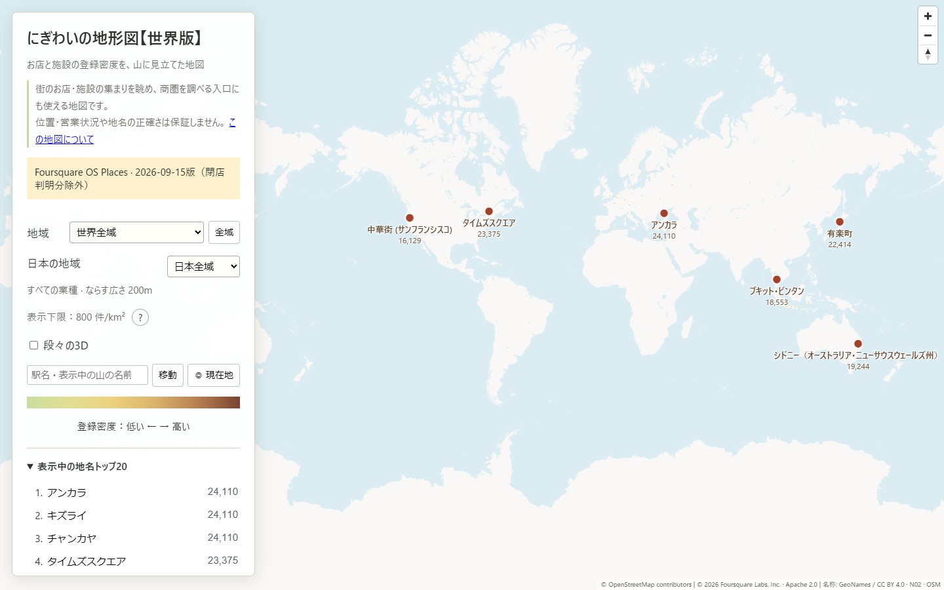Image resolution: width=944 pixels, height=590 pixels.
Task: Click the すべての業種・ならす広さ 200m text
Action: (90, 290)
